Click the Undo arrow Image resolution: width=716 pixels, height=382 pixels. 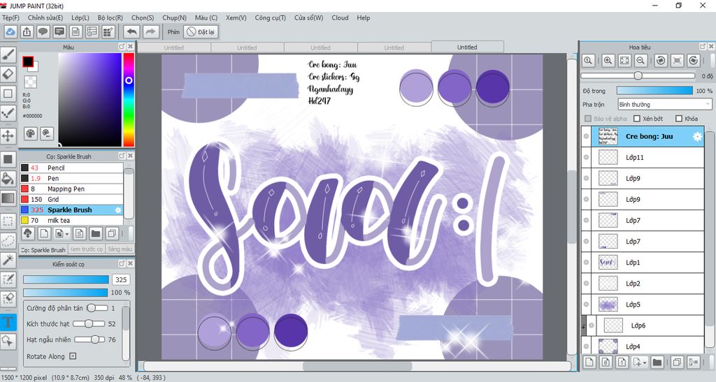[x=132, y=32]
